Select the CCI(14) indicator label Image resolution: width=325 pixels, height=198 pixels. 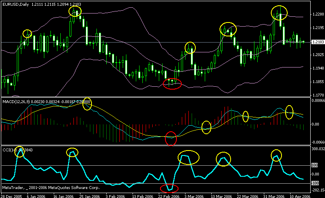pyautogui.click(x=9, y=150)
